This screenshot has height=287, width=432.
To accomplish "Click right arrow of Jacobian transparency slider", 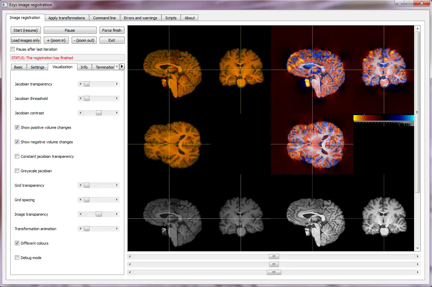I will point(117,84).
